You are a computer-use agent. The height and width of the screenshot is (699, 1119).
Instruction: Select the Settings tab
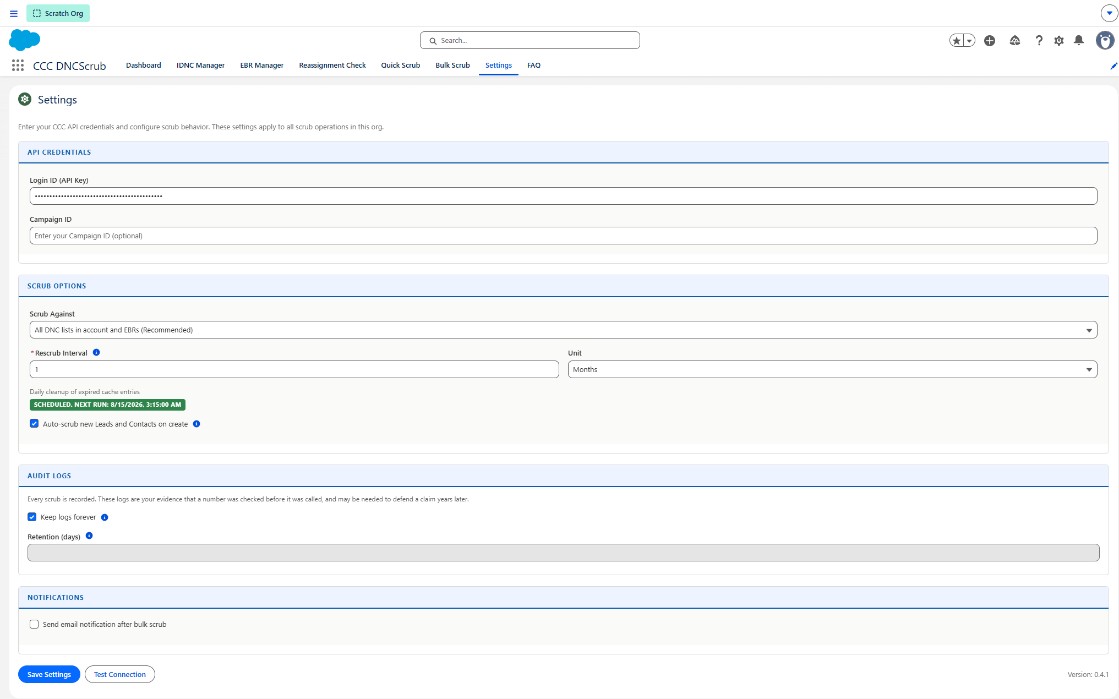tap(499, 65)
